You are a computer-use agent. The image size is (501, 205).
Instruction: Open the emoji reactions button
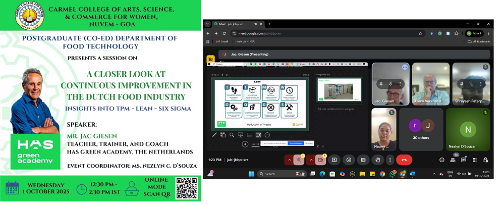(x=348, y=160)
